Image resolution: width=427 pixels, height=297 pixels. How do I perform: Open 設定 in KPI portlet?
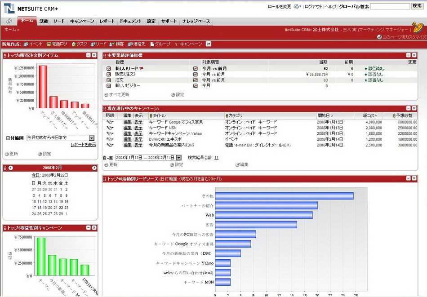tap(178, 95)
